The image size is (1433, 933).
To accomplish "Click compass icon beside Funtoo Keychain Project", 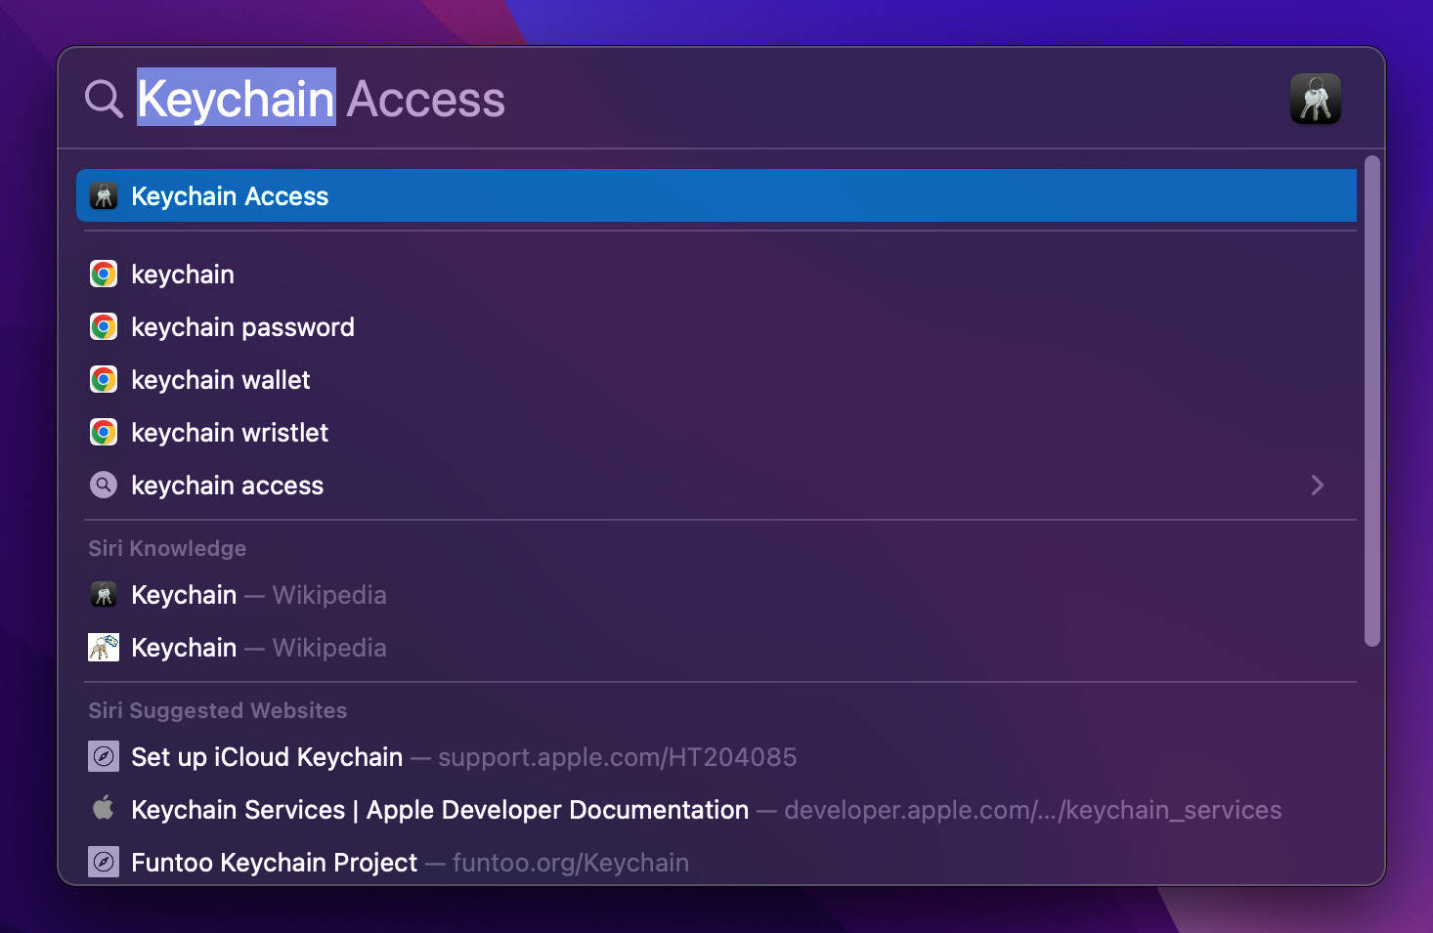I will point(104,863).
